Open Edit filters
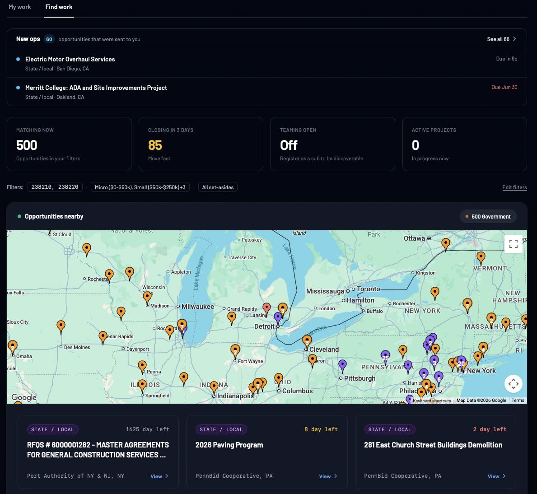This screenshot has width=537, height=494. coord(514,187)
